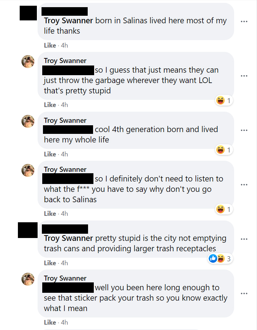Click Troy Swanner mention in "trash receptacles" comment

(x=68, y=238)
